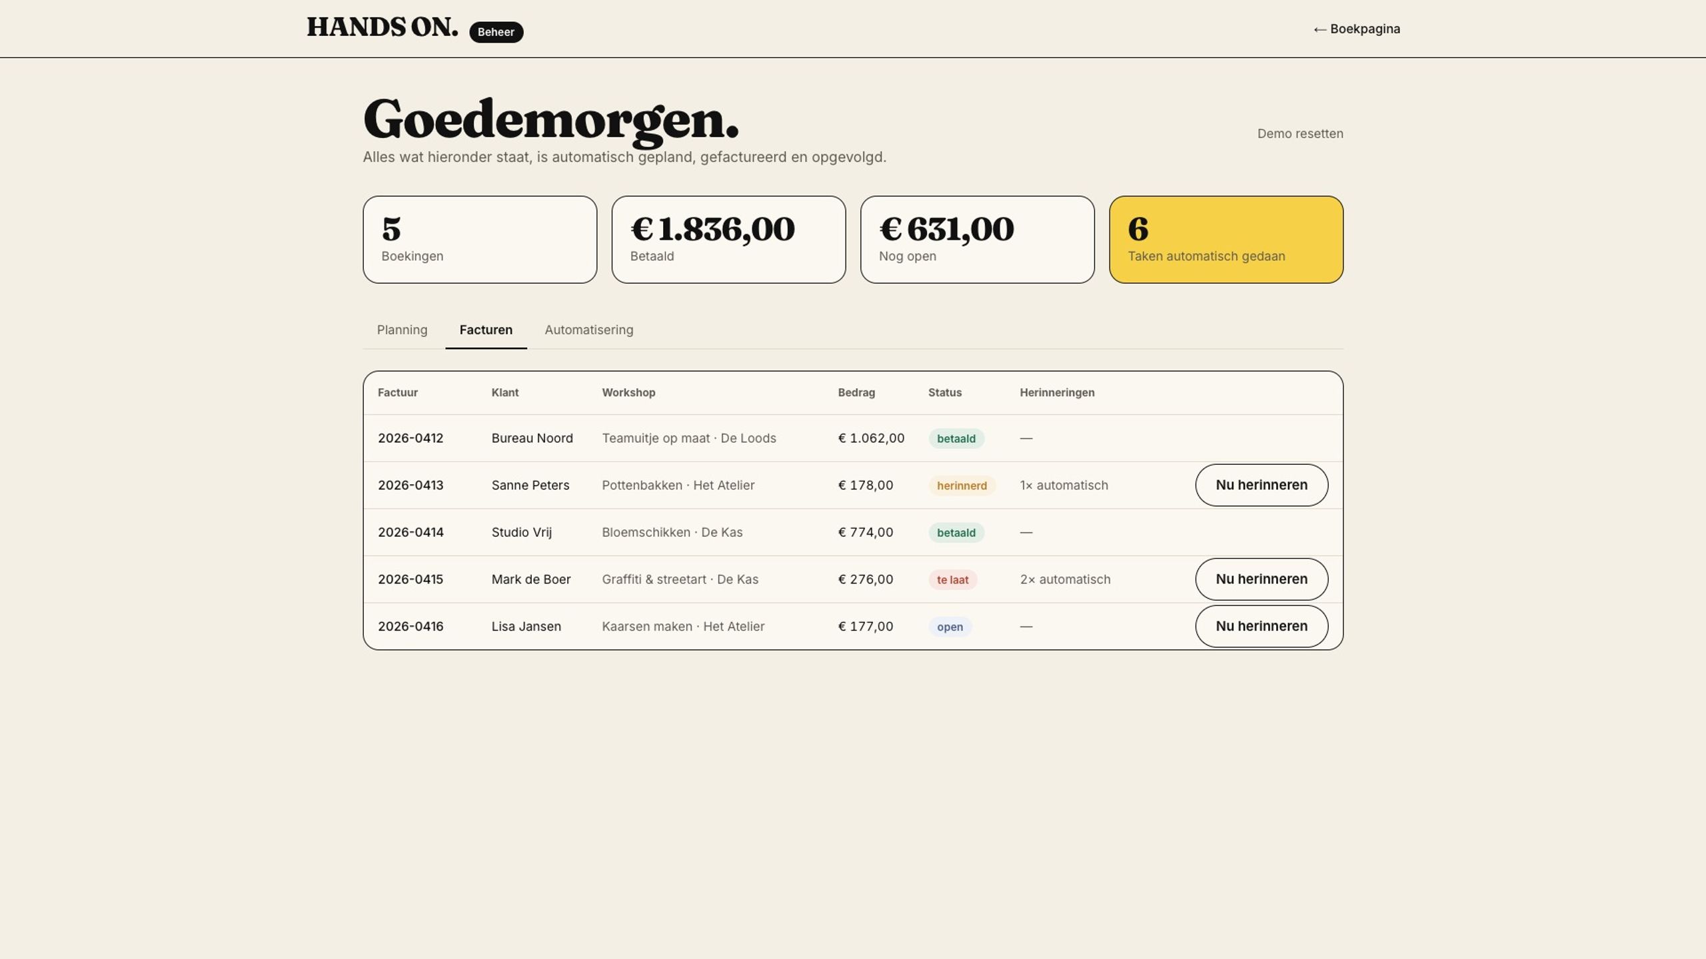The image size is (1706, 959).
Task: Click the amount € 276,00
Action: click(x=866, y=579)
